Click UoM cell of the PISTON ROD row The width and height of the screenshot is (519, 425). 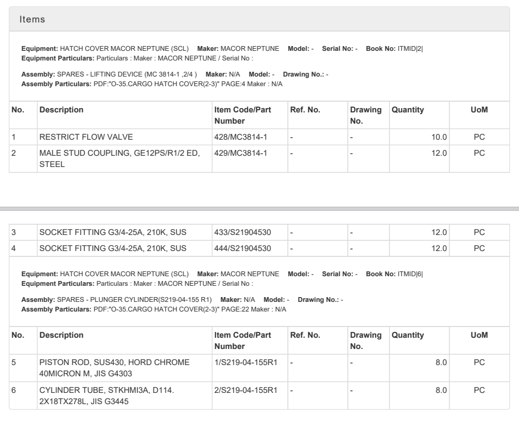coord(479,362)
